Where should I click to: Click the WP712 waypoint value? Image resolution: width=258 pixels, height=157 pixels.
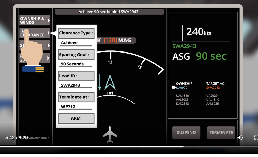(x=68, y=107)
